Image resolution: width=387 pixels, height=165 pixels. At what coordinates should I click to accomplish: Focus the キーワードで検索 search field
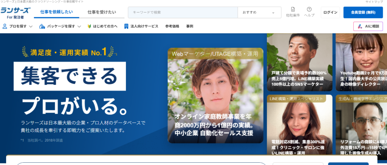183,12
